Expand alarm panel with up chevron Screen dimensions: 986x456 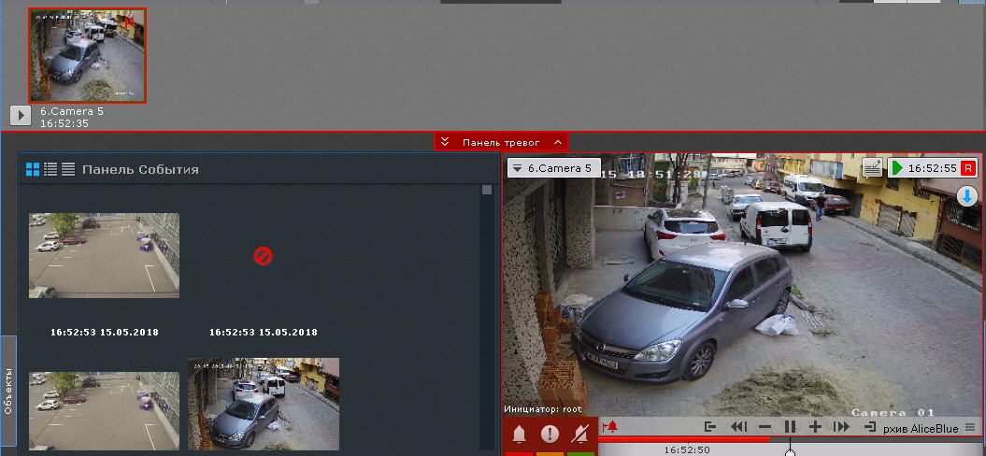(557, 142)
